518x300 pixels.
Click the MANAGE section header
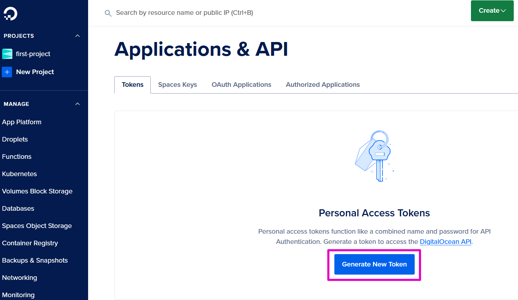(16, 104)
